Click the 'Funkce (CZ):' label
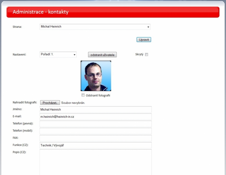Image resolution: width=226 pixels, height=175 pixels. pyautogui.click(x=20, y=145)
